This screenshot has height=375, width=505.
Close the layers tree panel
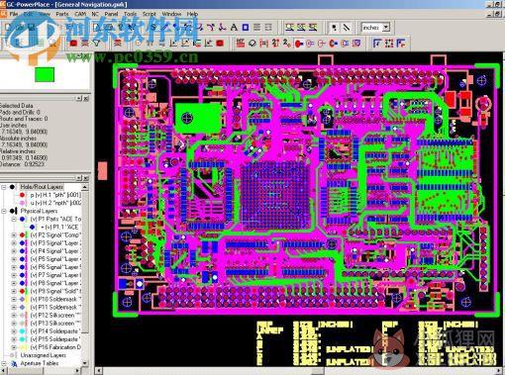coord(86,178)
